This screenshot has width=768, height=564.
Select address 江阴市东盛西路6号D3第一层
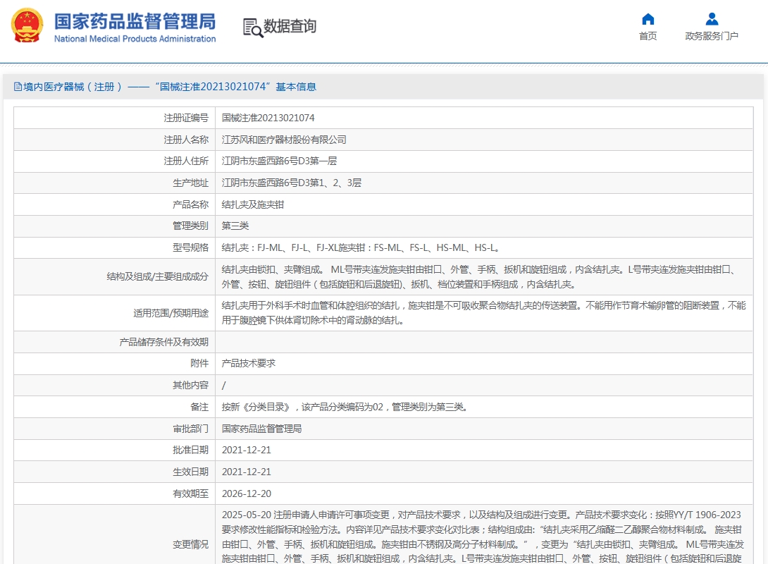[279, 161]
